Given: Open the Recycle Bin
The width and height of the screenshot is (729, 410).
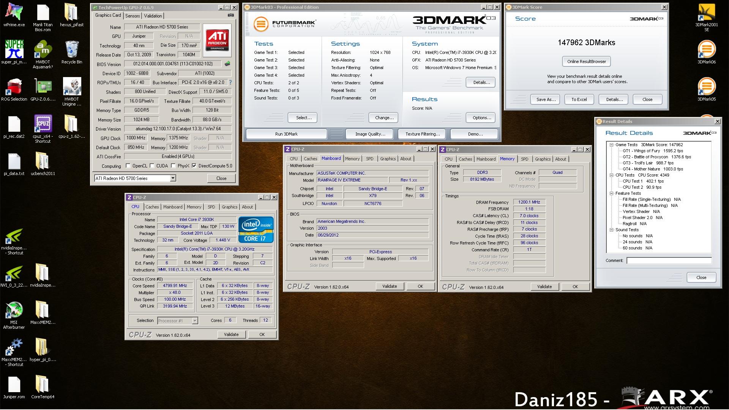Looking at the screenshot, I should pyautogui.click(x=71, y=52).
